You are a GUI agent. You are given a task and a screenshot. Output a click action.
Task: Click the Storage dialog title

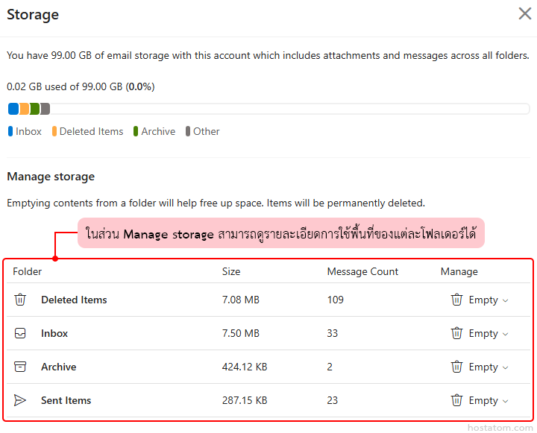33,15
